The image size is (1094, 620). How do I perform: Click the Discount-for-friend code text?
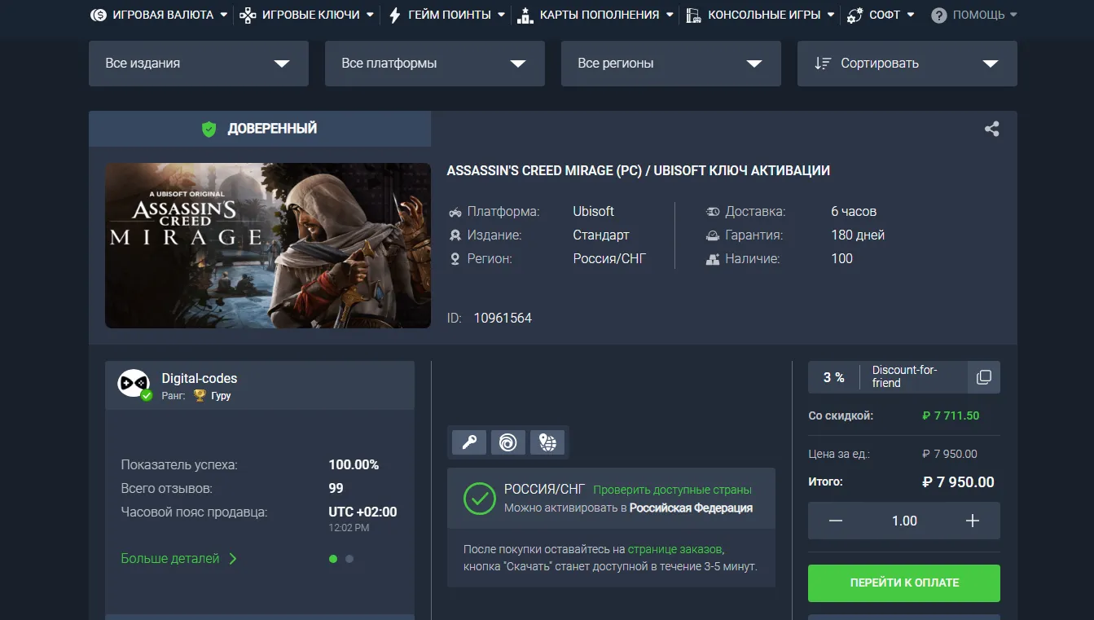click(905, 376)
